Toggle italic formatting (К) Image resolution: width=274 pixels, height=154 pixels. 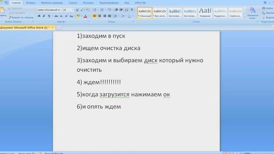pos(44,16)
